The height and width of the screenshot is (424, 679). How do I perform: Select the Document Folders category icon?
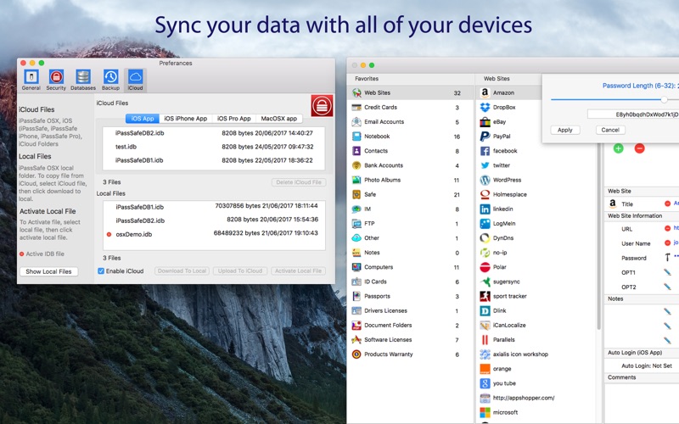tap(356, 325)
